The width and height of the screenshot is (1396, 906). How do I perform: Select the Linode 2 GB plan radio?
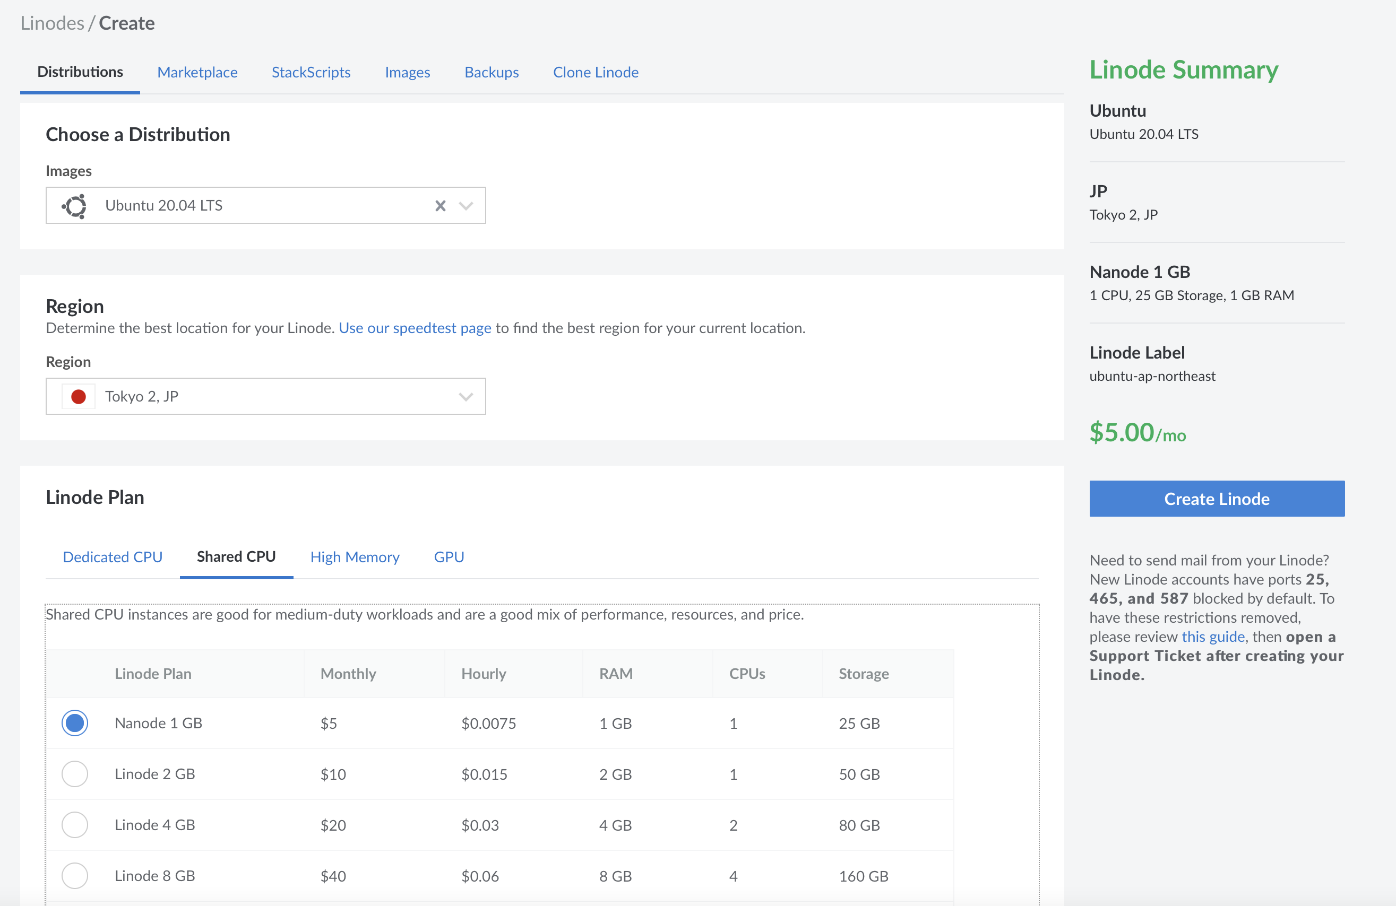pyautogui.click(x=75, y=773)
